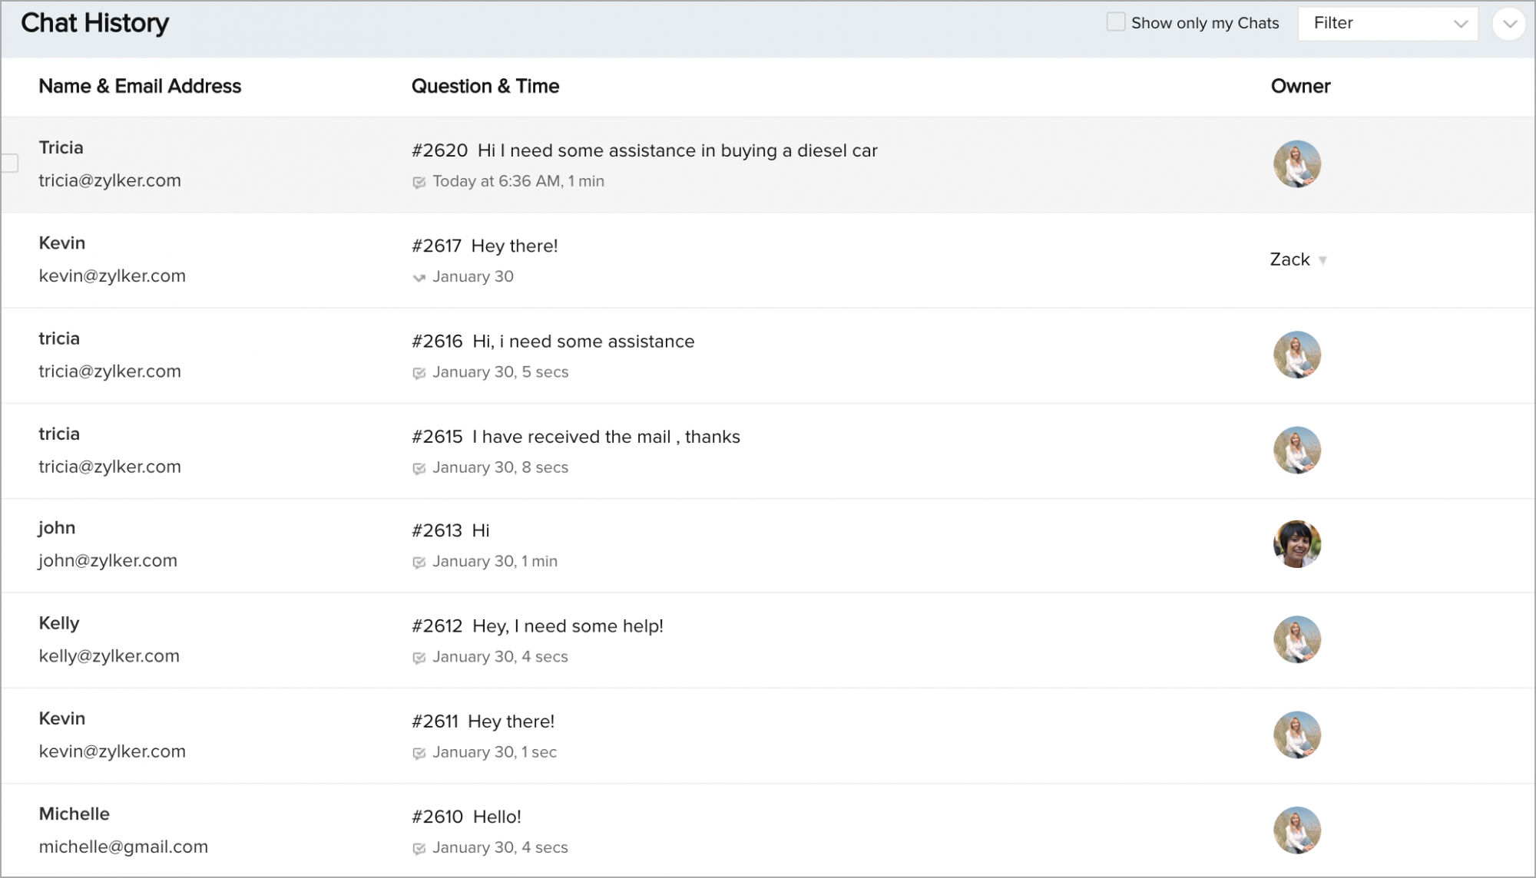This screenshot has width=1536, height=878.
Task: Click owner avatar on chat #2612
Action: pyautogui.click(x=1296, y=639)
